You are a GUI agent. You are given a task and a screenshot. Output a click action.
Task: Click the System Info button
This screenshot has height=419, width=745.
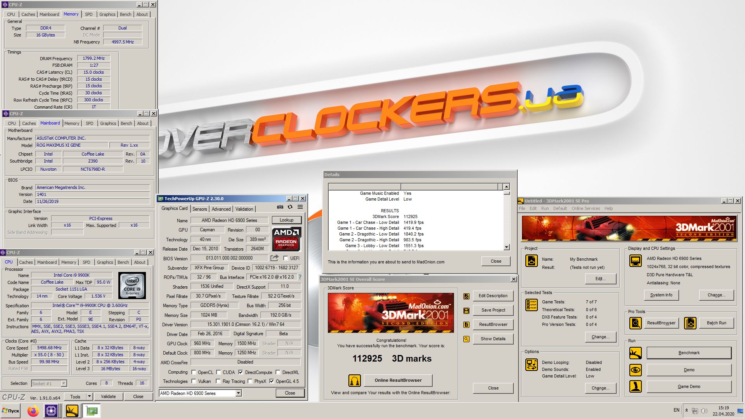pos(661,295)
